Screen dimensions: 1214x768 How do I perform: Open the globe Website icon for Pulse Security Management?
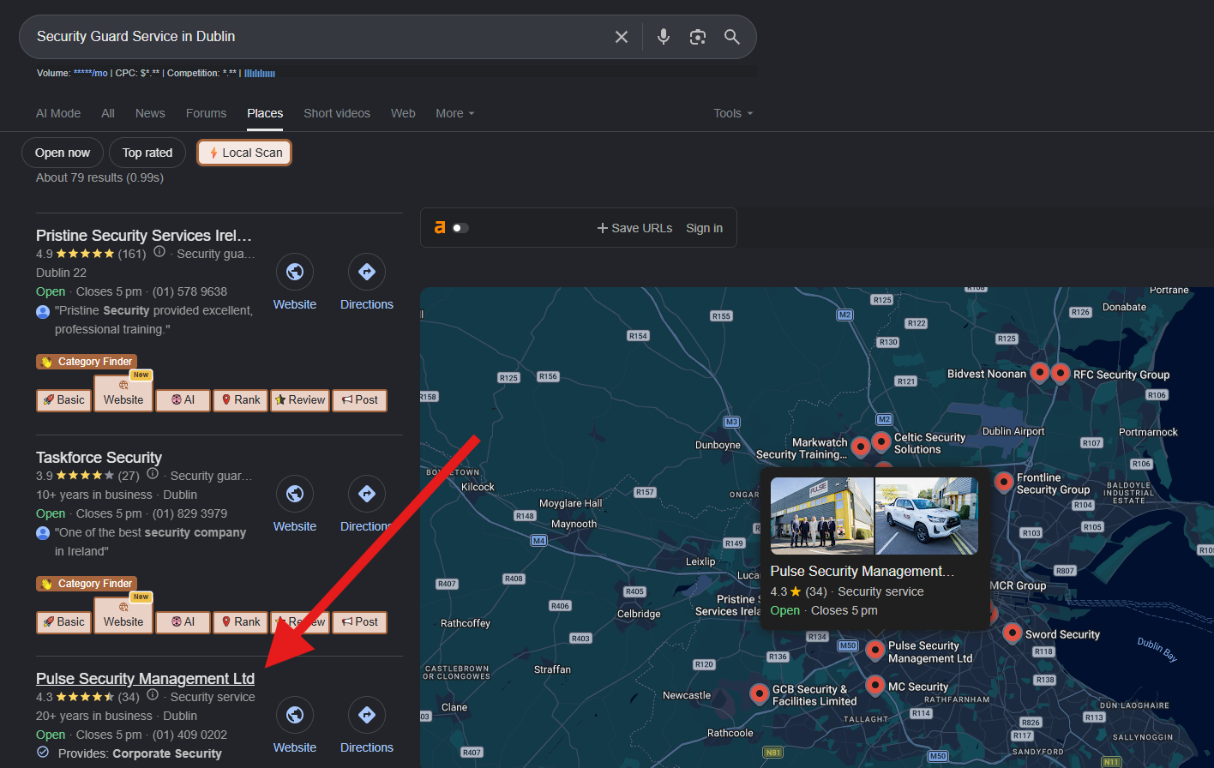(295, 715)
